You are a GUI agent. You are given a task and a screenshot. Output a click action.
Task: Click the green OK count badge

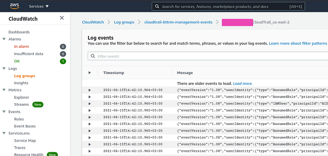[63, 61]
